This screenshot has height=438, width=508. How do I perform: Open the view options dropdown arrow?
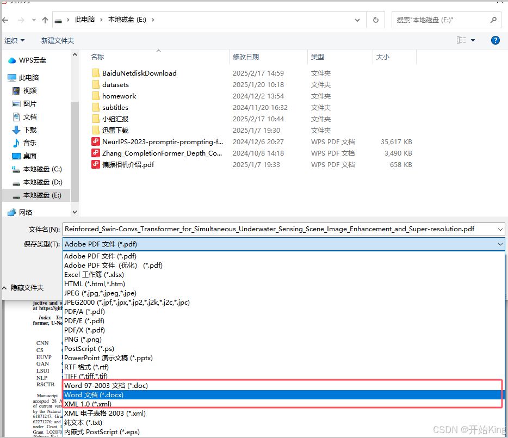[473, 40]
